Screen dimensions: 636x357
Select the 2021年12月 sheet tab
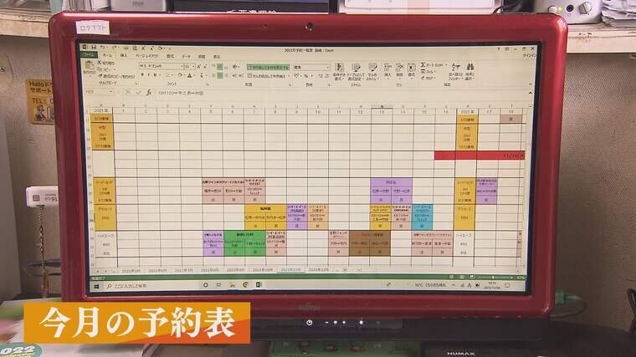pos(319,270)
